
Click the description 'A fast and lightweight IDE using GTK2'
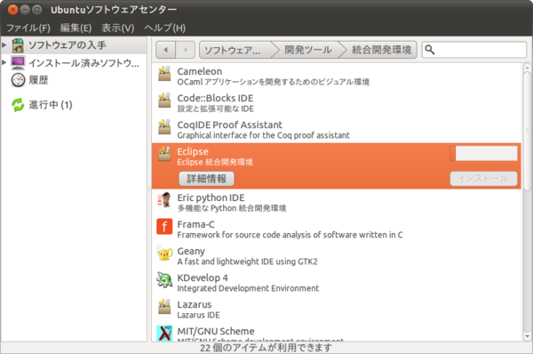click(x=248, y=261)
